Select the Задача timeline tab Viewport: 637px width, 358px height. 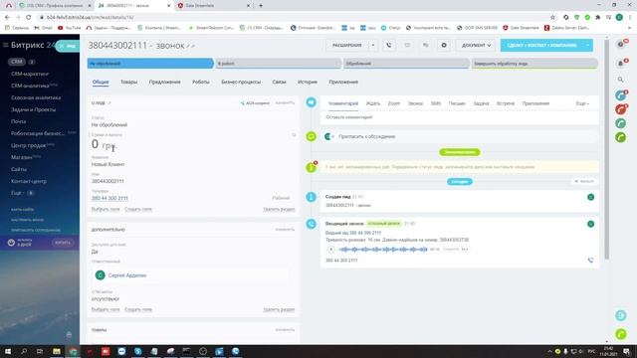tap(481, 103)
